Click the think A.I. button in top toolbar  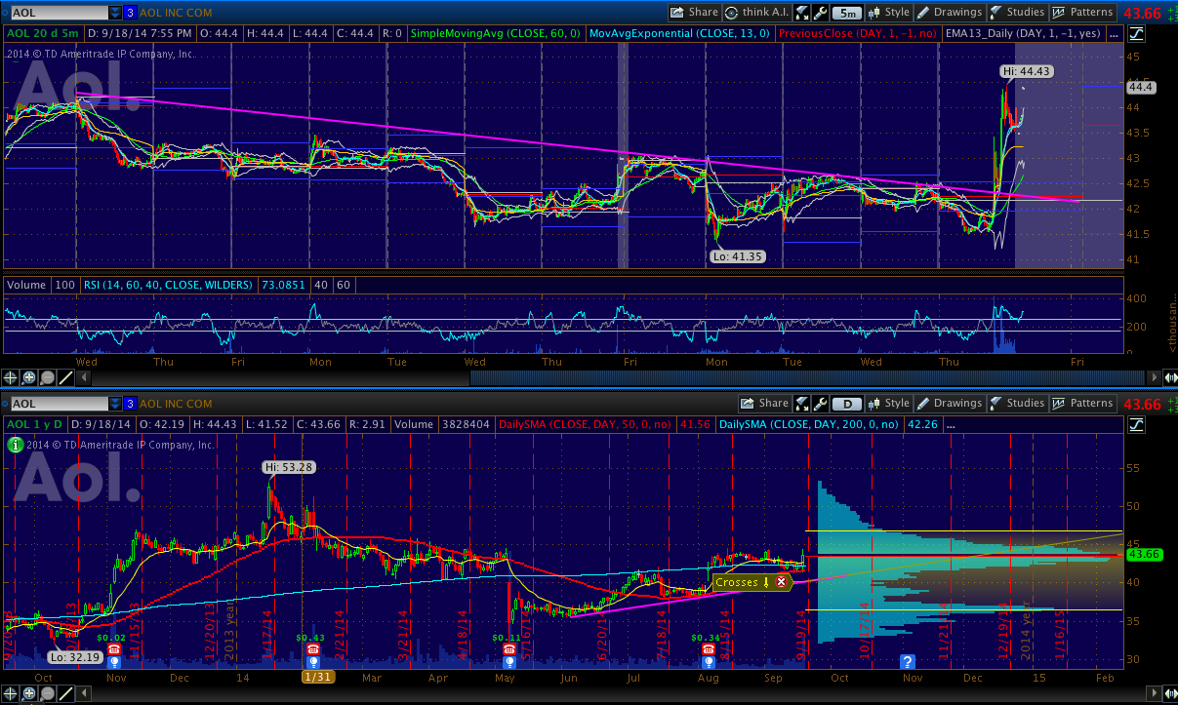click(x=755, y=13)
